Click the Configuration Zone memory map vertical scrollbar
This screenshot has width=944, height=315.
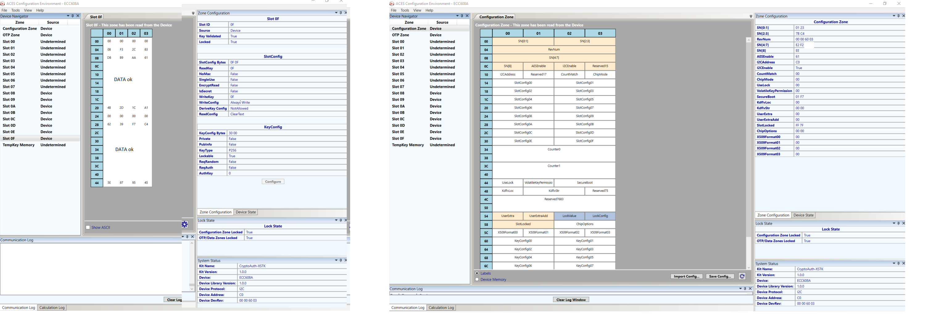pyautogui.click(x=748, y=154)
